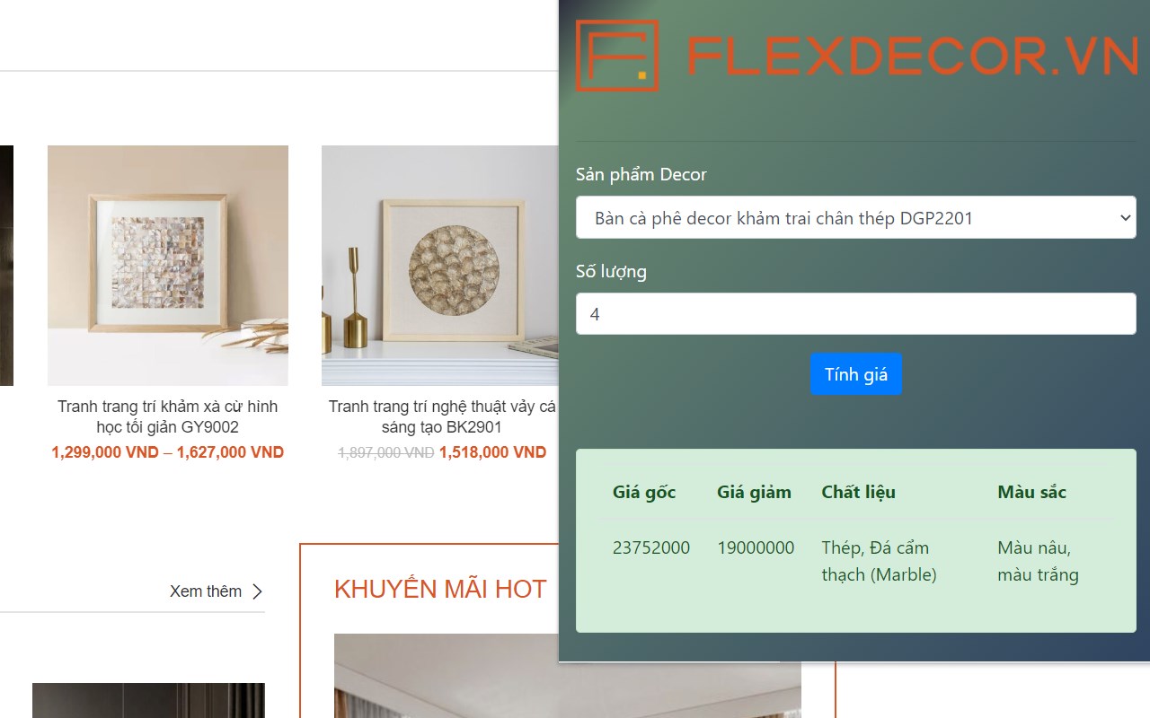Click the FlexDecor square logo icon
The width and height of the screenshot is (1150, 718).
(617, 56)
